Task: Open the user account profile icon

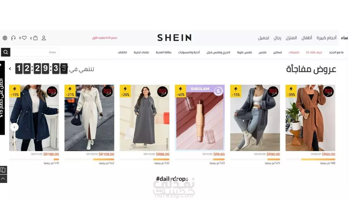Action: 44,38
